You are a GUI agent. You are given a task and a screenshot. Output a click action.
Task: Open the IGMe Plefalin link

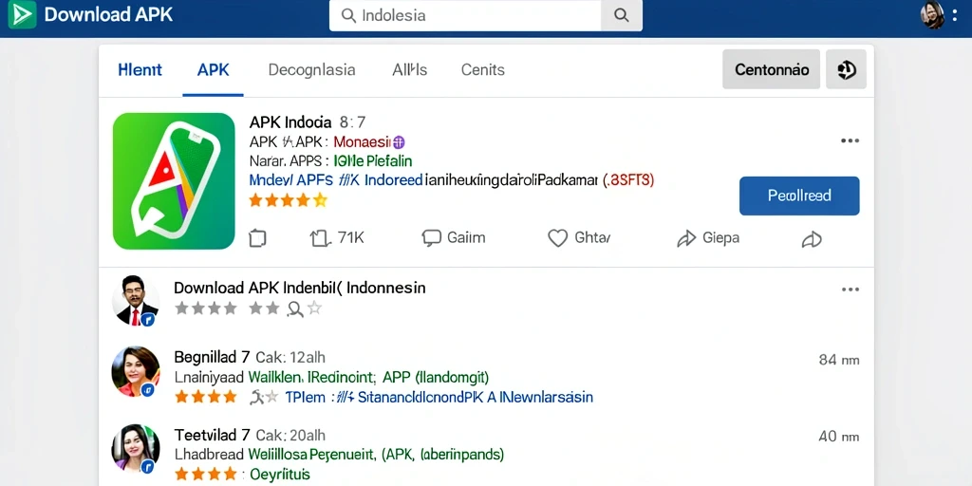(373, 161)
